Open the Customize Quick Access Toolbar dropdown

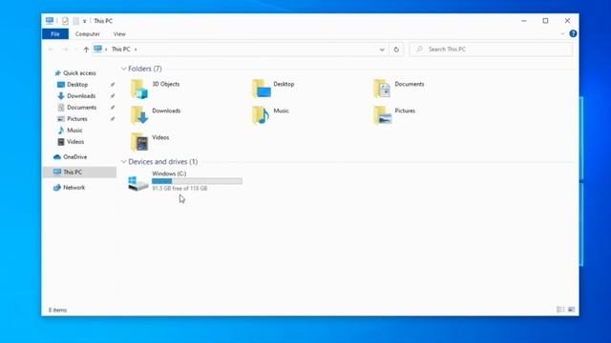tap(85, 21)
